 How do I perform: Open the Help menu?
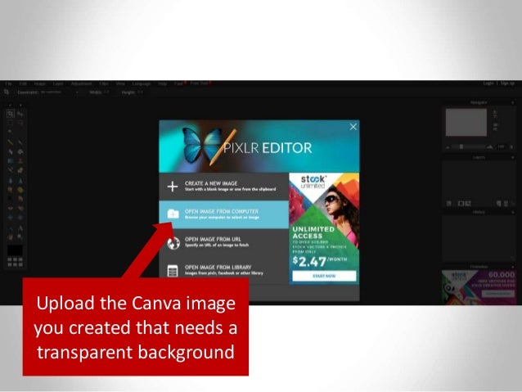(163, 83)
